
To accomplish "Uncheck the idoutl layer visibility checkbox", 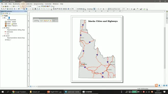I will 4,36.
